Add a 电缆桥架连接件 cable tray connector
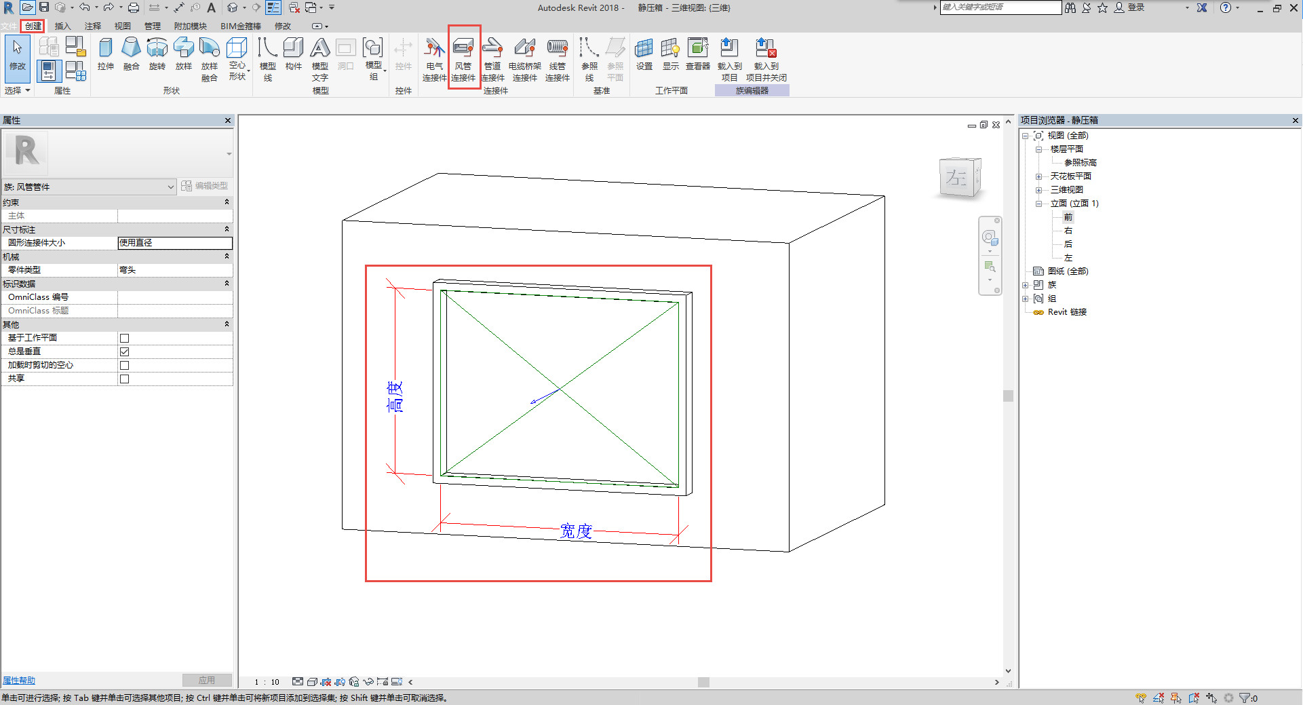The height and width of the screenshot is (705, 1303). point(525,59)
